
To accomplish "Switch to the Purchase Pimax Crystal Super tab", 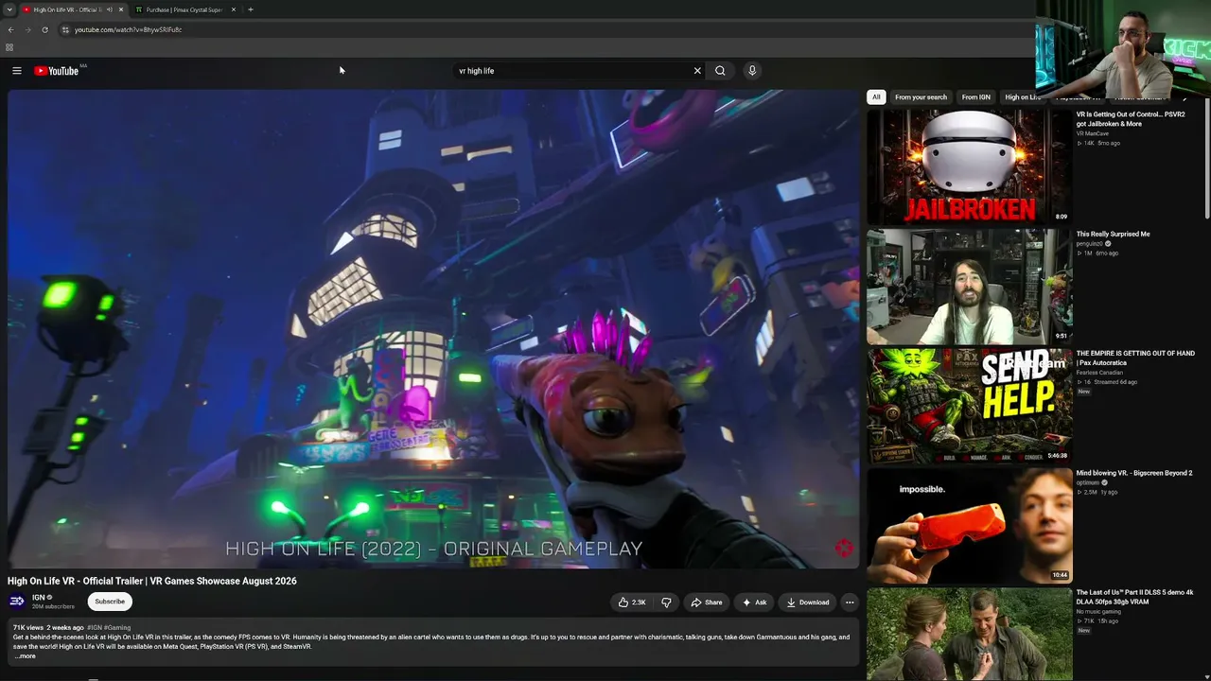I will 185,9.
